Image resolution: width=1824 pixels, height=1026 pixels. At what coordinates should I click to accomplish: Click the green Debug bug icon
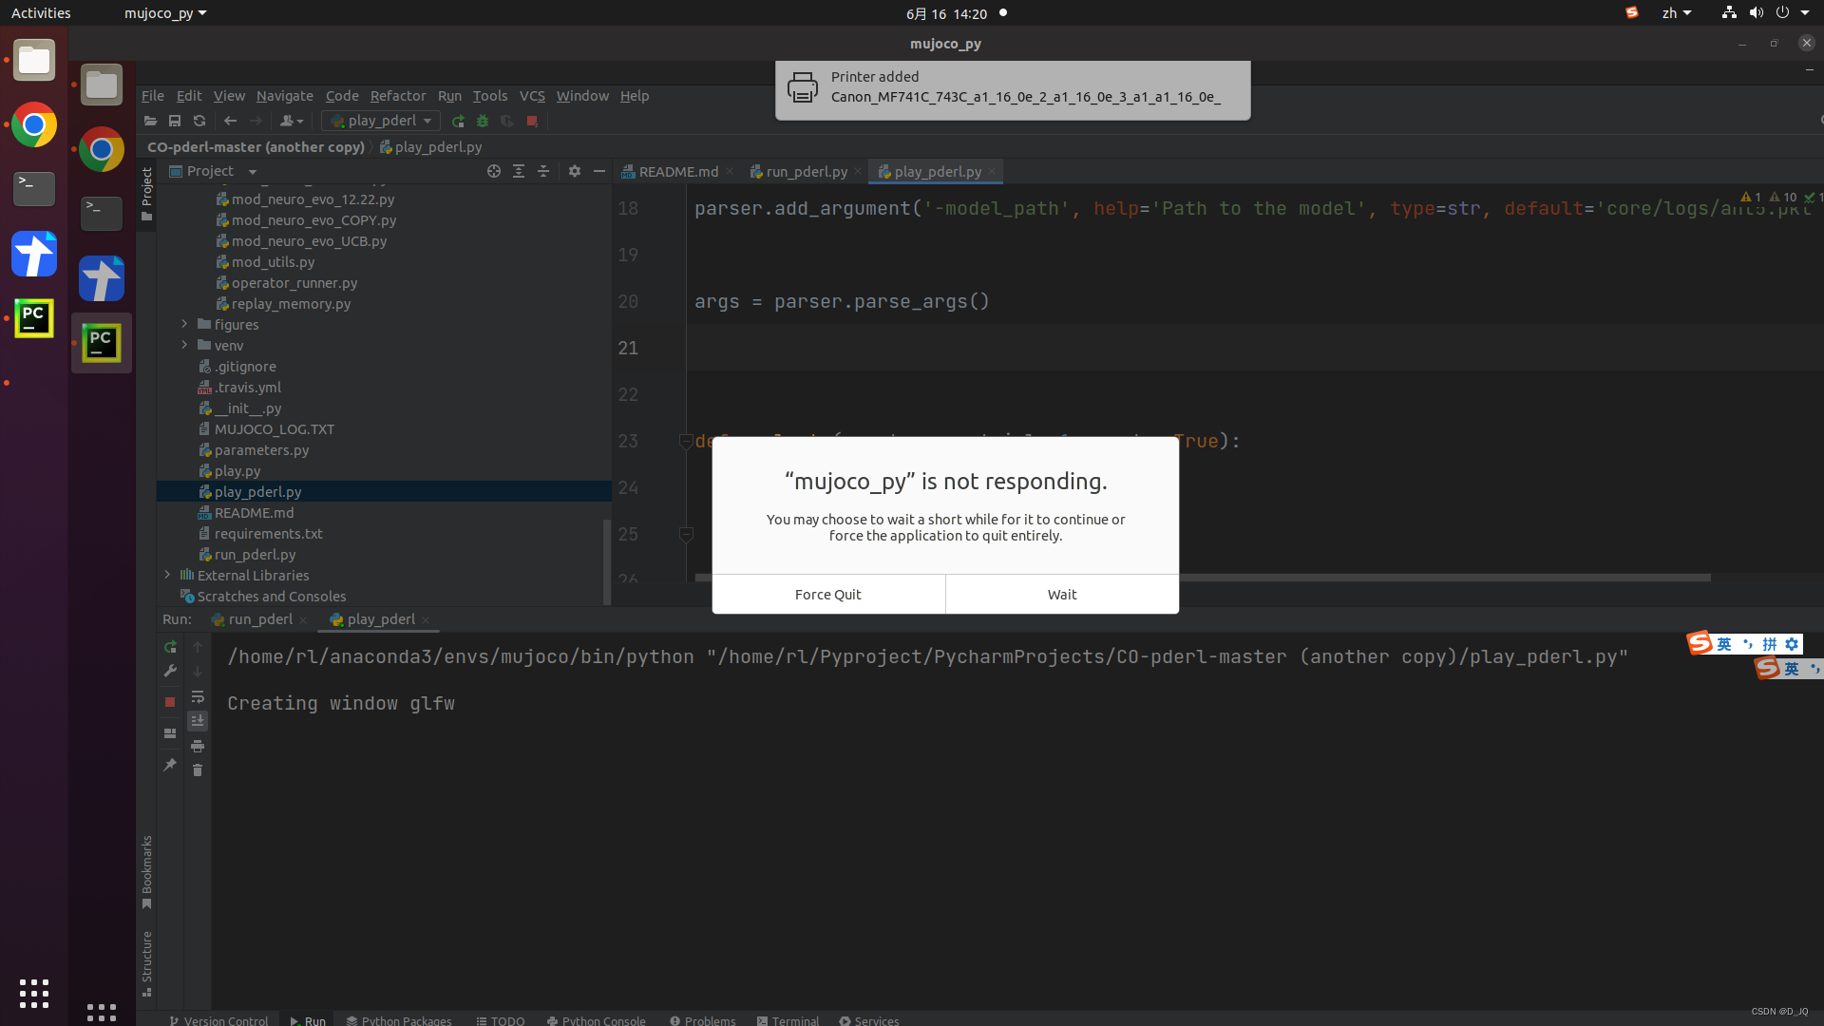483,121
